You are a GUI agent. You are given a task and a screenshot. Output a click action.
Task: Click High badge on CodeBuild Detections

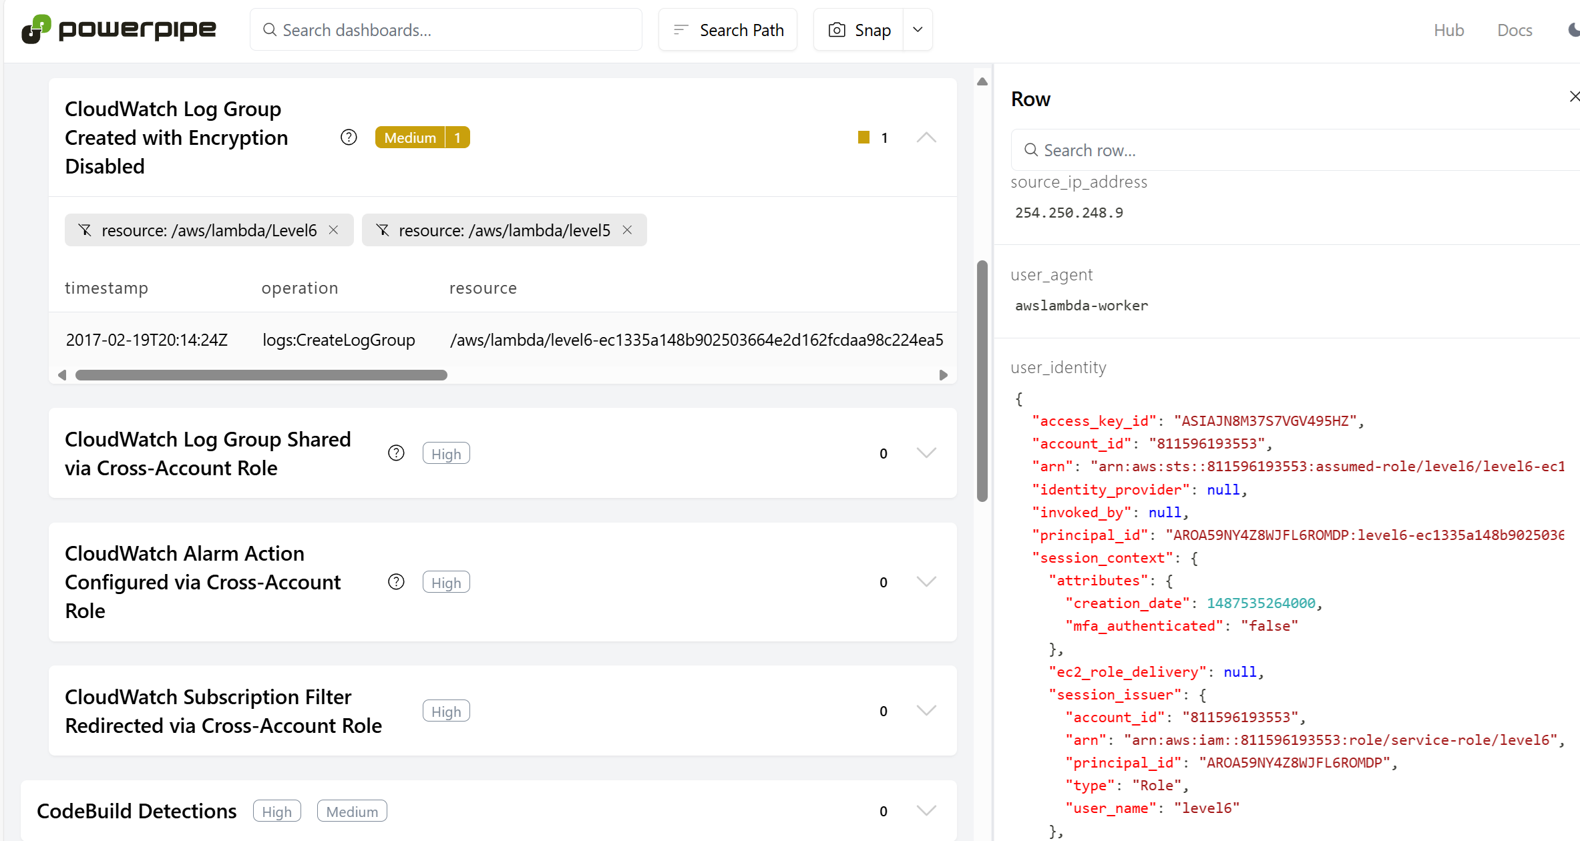[276, 812]
